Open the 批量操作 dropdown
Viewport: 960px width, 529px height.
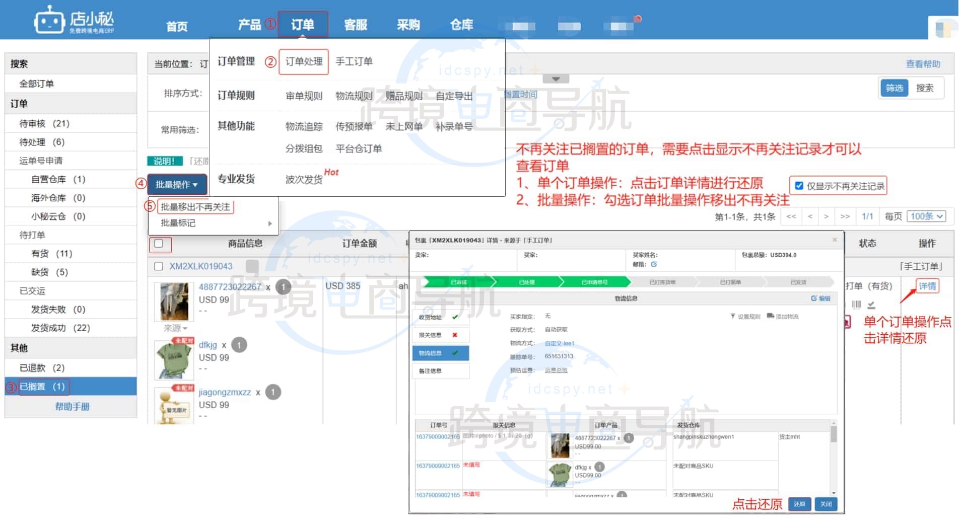176,184
